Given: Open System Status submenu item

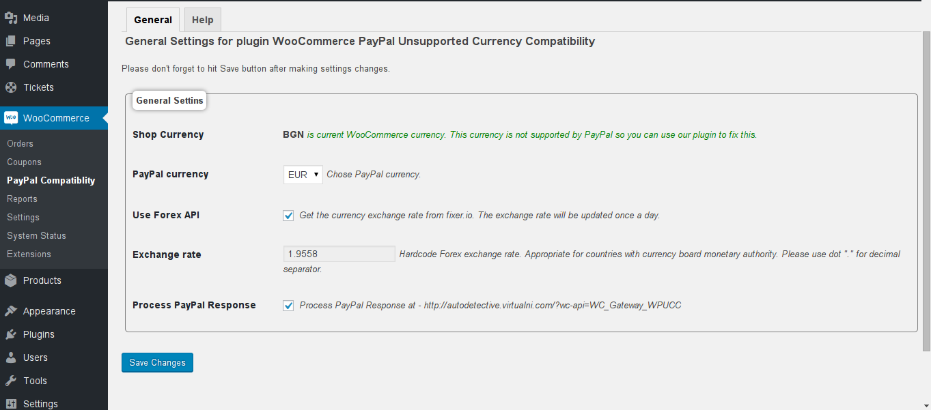Looking at the screenshot, I should (36, 235).
